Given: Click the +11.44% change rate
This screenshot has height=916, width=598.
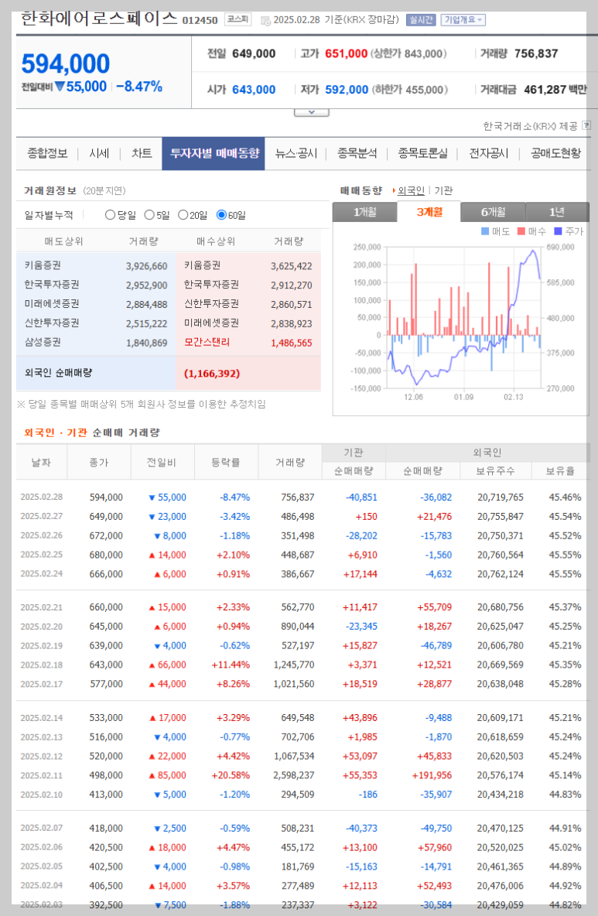Looking at the screenshot, I should [x=231, y=665].
